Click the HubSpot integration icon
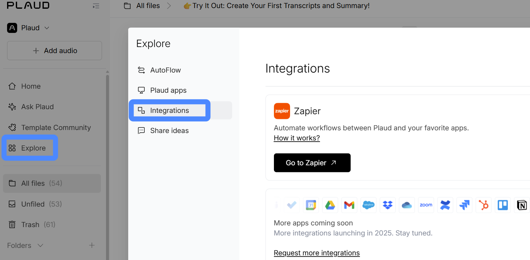 (484, 205)
